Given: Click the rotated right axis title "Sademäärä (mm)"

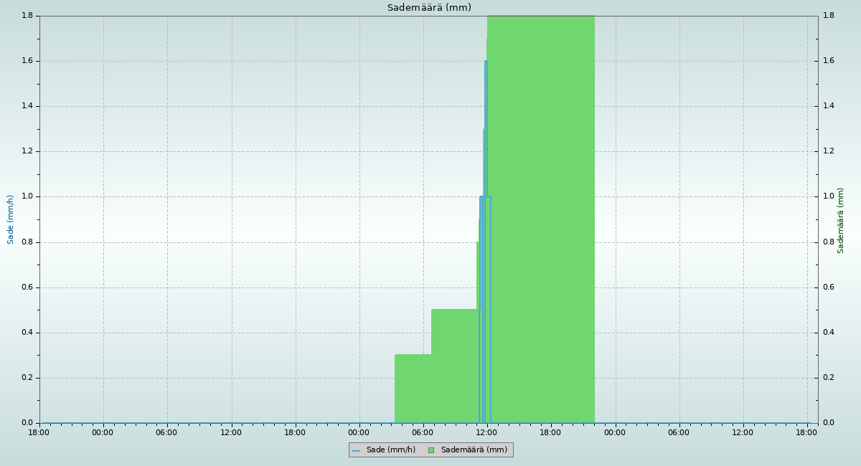Looking at the screenshot, I should click(x=841, y=220).
